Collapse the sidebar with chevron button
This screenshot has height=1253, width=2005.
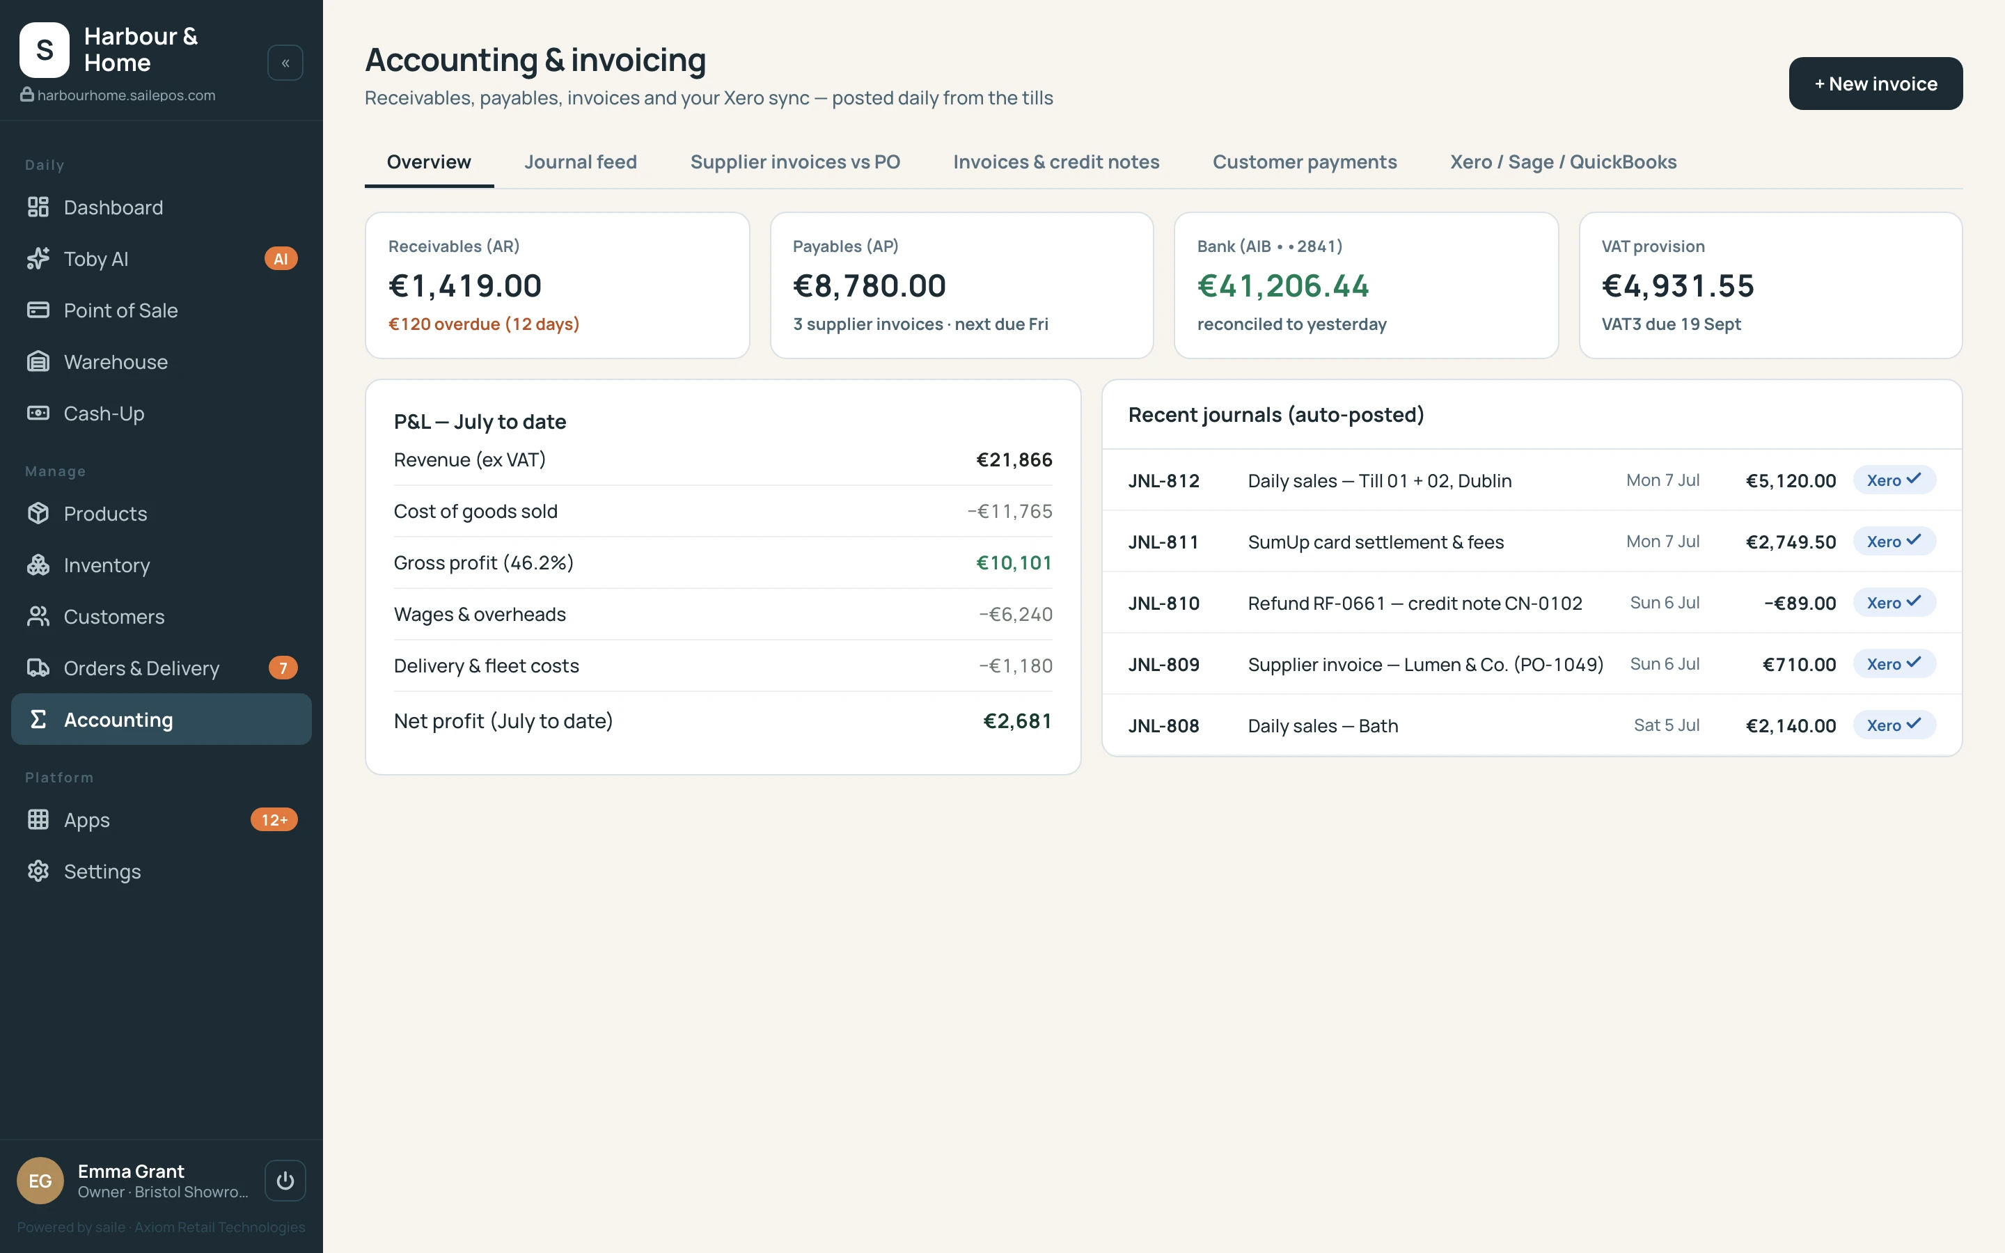[285, 63]
